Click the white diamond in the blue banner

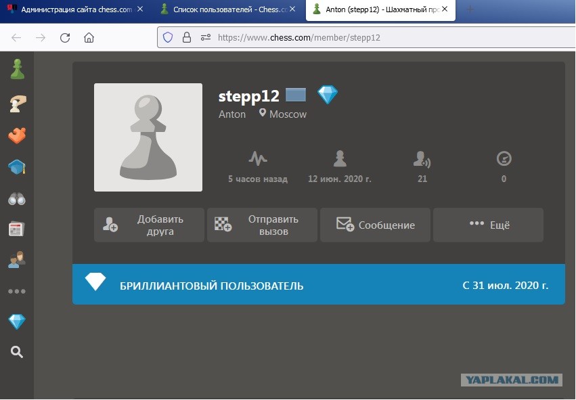(95, 282)
